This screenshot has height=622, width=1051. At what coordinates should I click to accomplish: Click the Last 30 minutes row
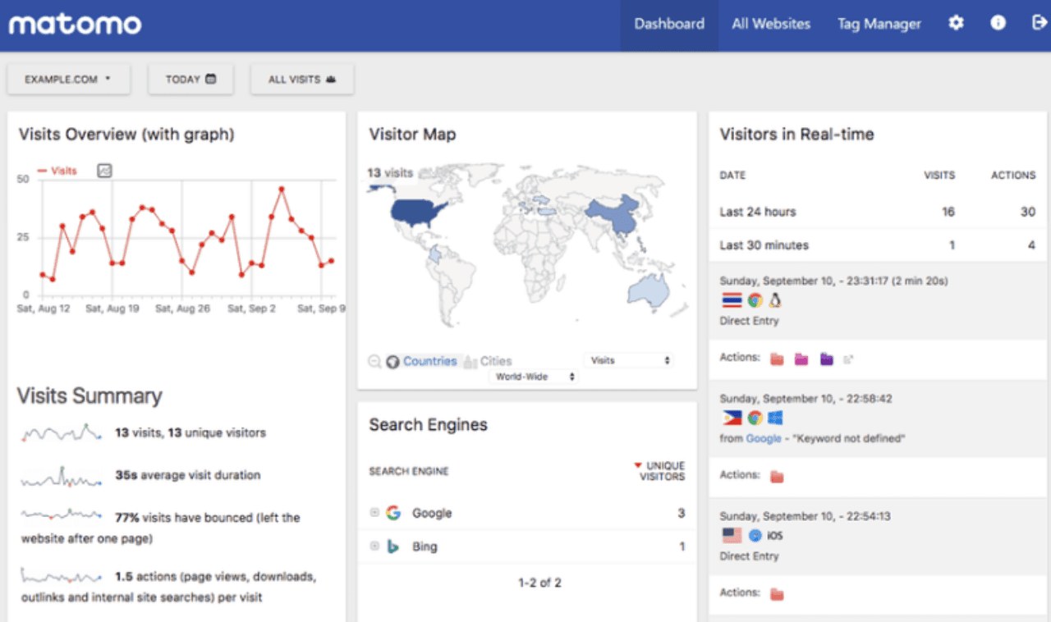tap(878, 245)
